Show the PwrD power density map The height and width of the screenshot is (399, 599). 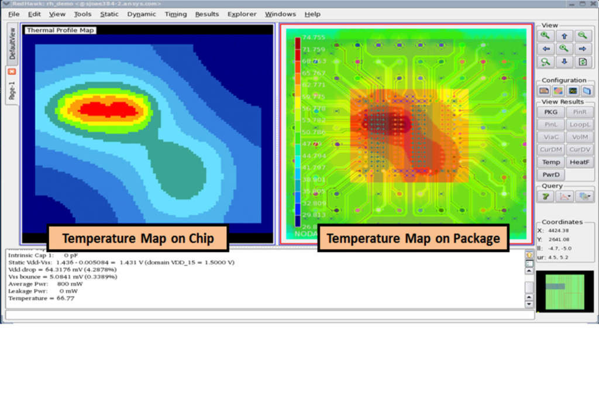[550, 175]
